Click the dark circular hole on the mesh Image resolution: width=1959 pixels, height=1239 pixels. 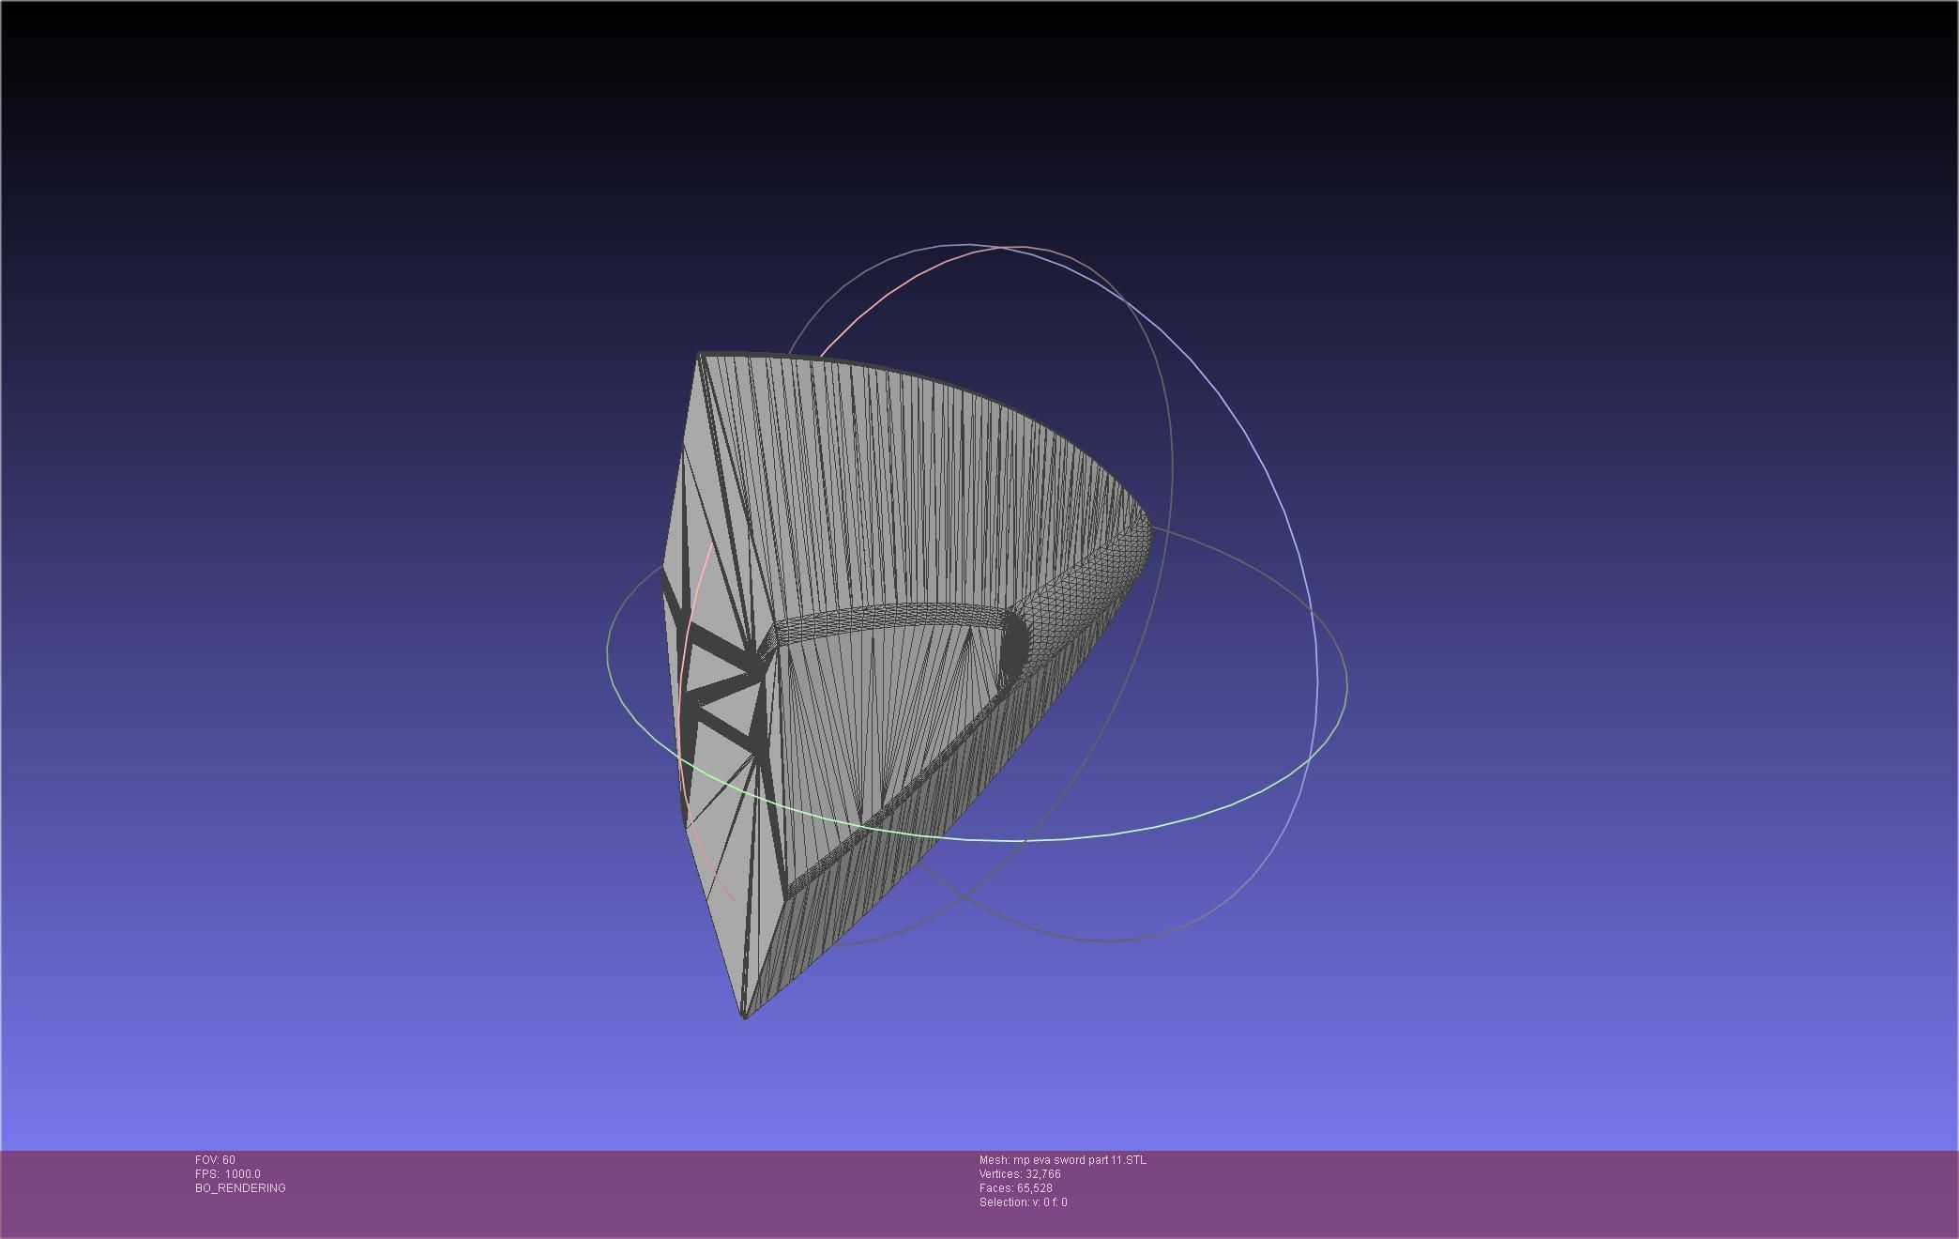tap(1013, 645)
